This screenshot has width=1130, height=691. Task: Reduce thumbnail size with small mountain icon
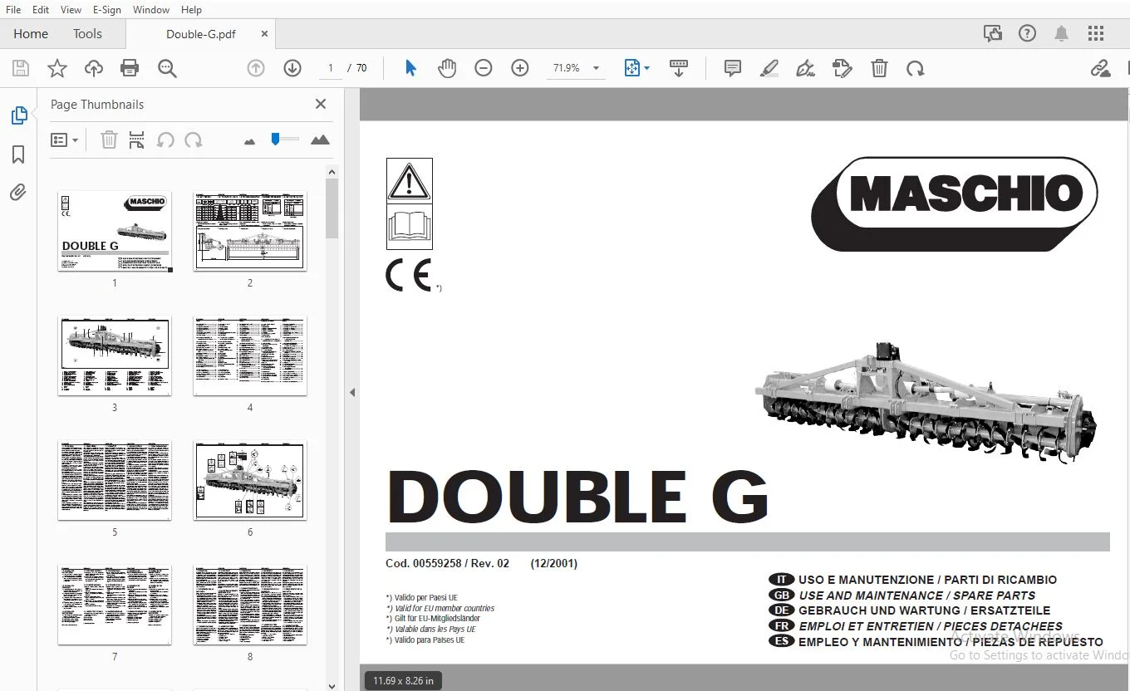[x=249, y=141]
